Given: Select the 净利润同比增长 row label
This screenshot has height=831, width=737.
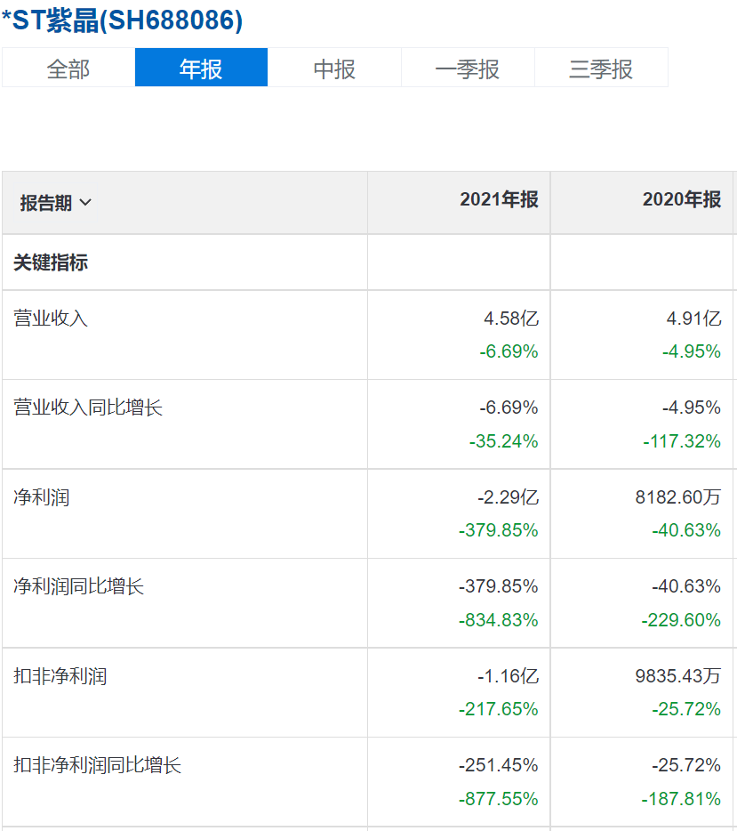Looking at the screenshot, I should [x=78, y=586].
